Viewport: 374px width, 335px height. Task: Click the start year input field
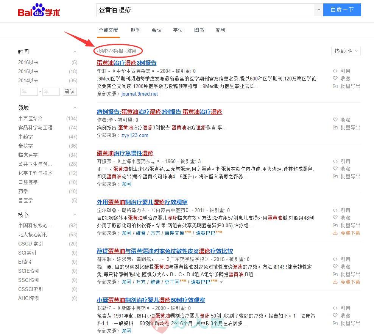[29, 91]
